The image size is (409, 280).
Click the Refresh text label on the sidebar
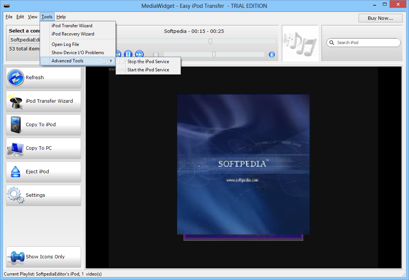click(x=35, y=77)
